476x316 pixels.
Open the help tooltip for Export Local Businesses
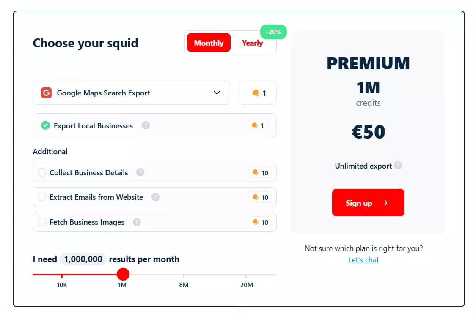click(146, 125)
